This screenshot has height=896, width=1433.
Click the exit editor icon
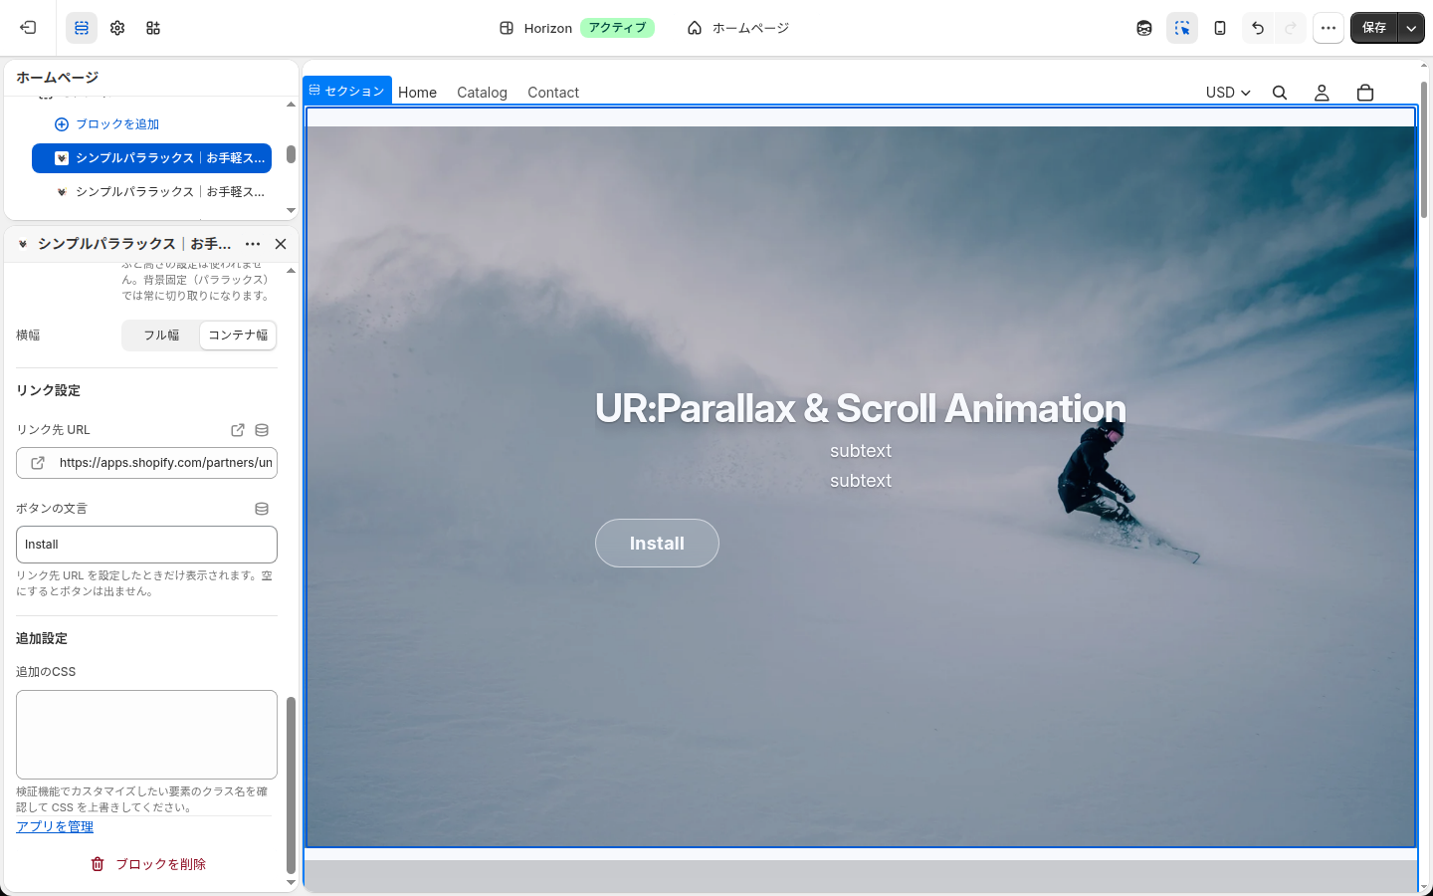pos(28,28)
